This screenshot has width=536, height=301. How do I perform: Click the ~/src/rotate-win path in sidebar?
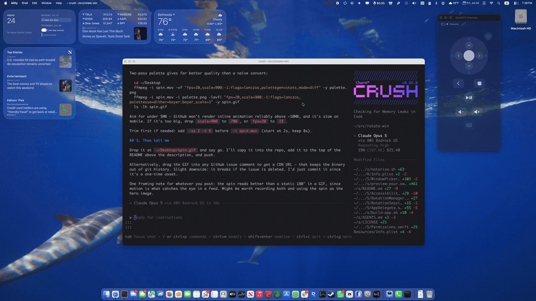(371, 126)
